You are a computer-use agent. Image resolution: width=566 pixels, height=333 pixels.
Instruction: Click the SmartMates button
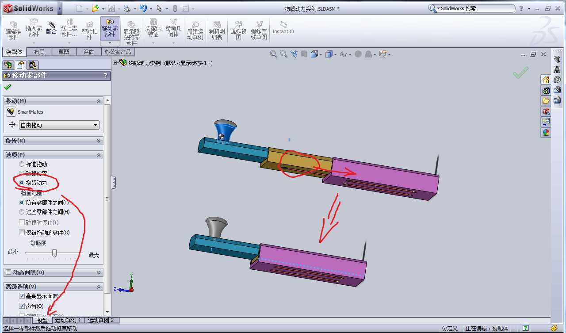pyautogui.click(x=11, y=112)
